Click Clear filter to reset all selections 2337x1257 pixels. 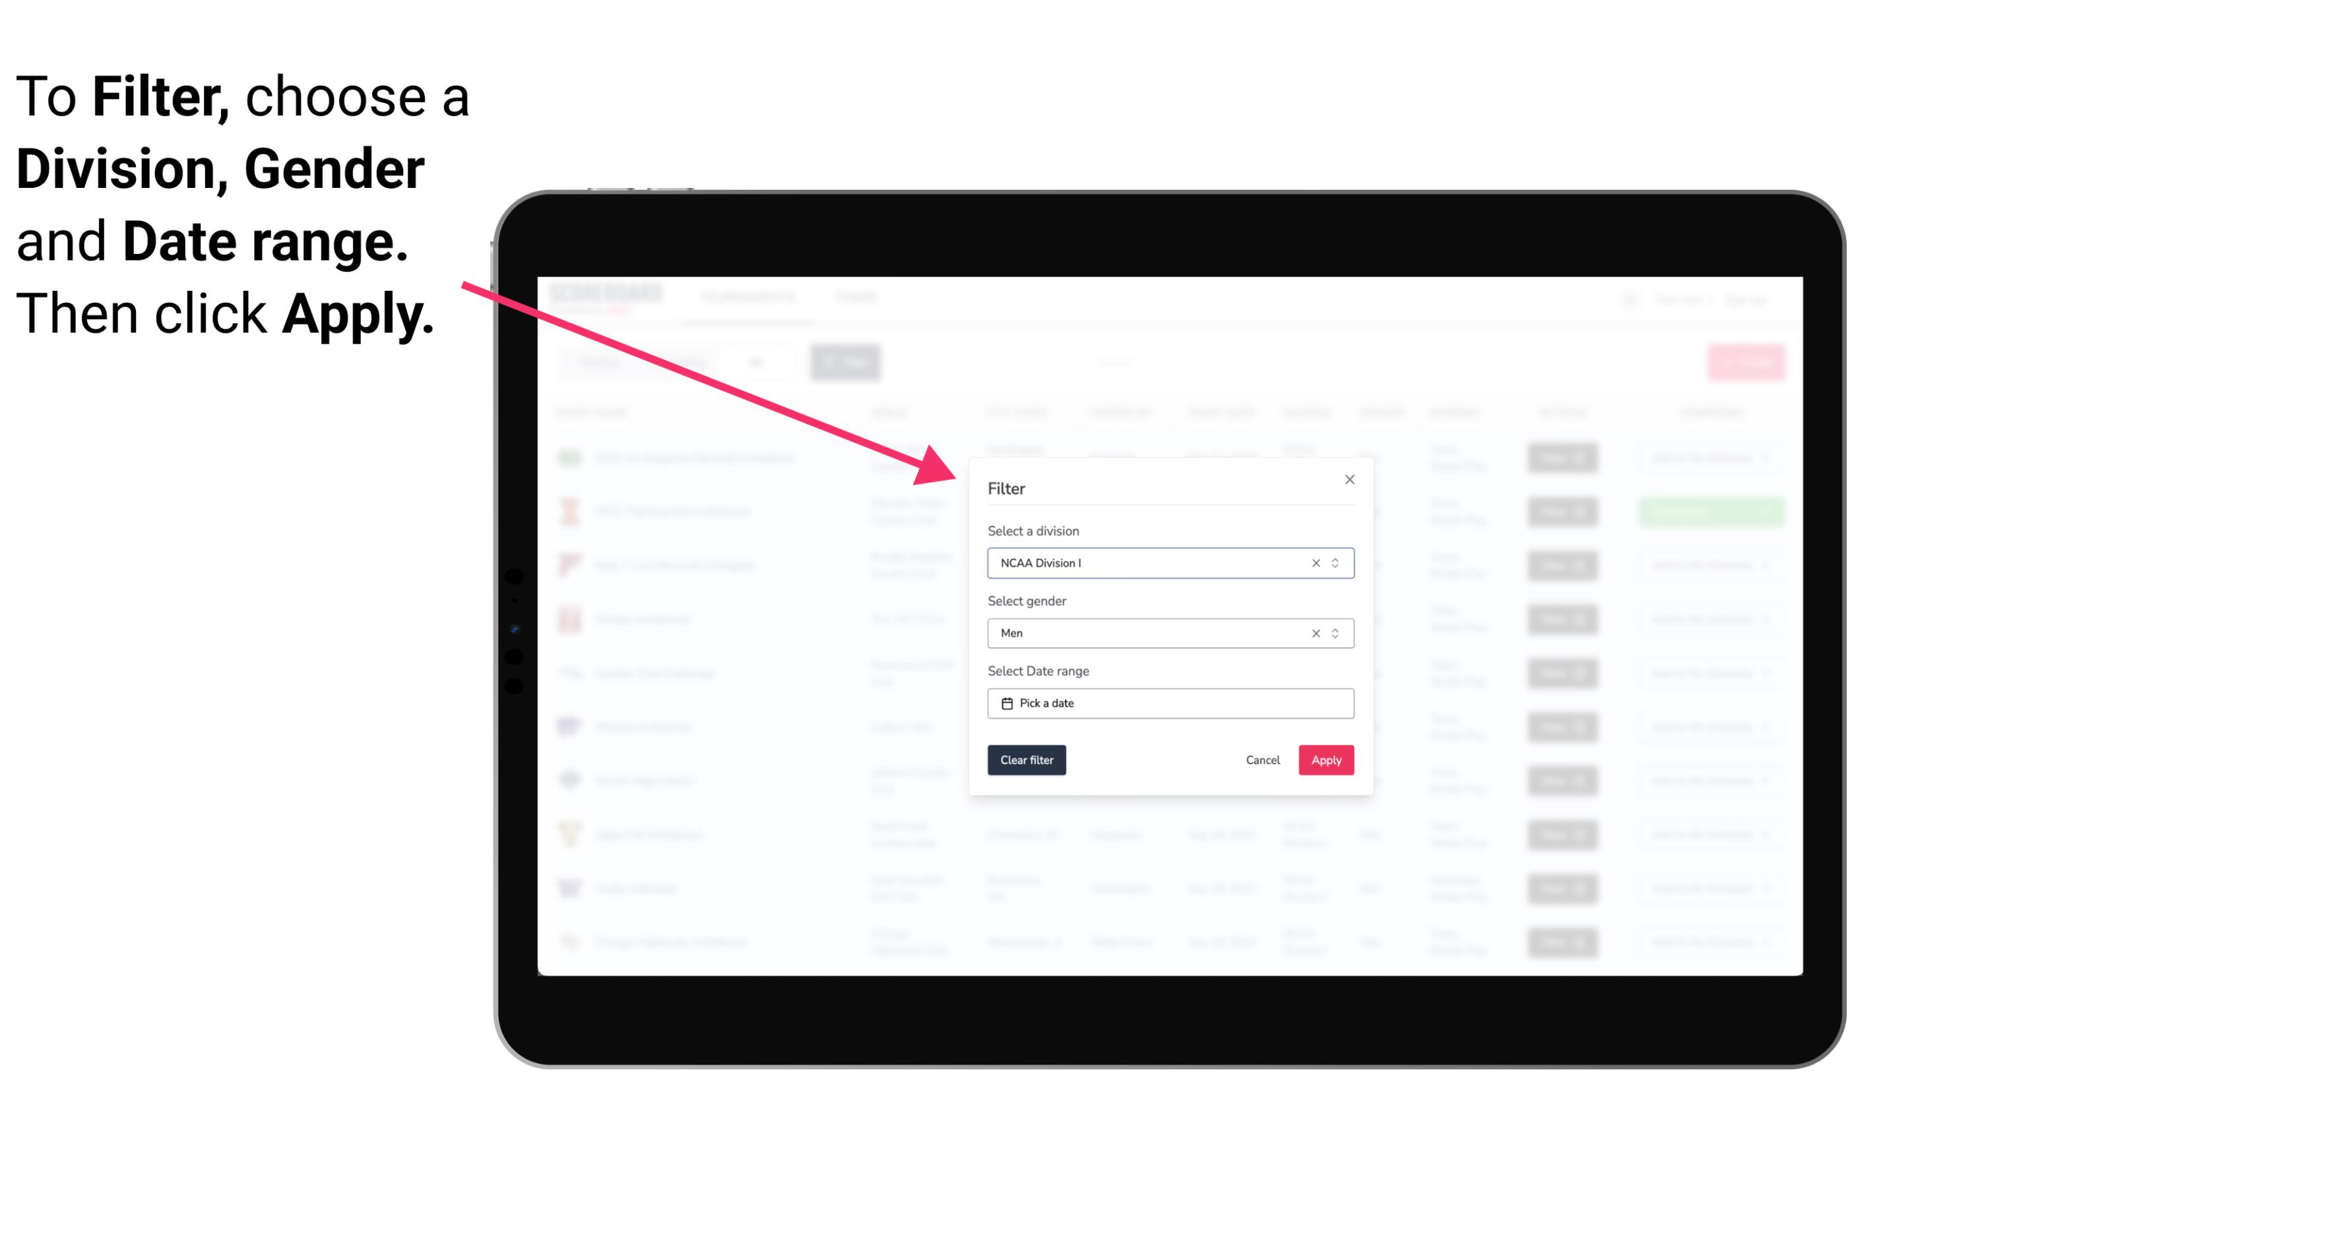(x=1027, y=760)
